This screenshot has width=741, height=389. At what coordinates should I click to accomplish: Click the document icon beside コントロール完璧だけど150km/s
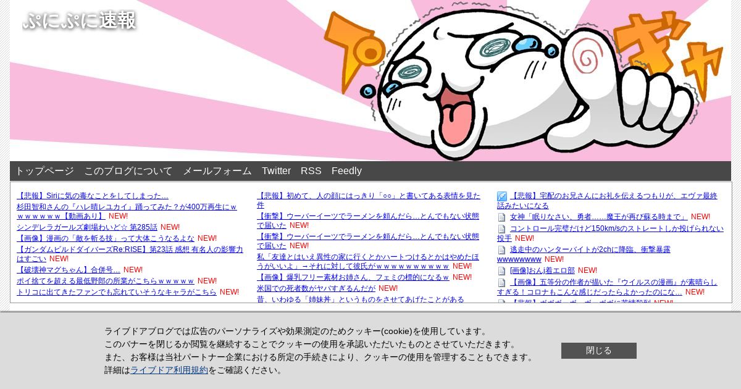[501, 229]
